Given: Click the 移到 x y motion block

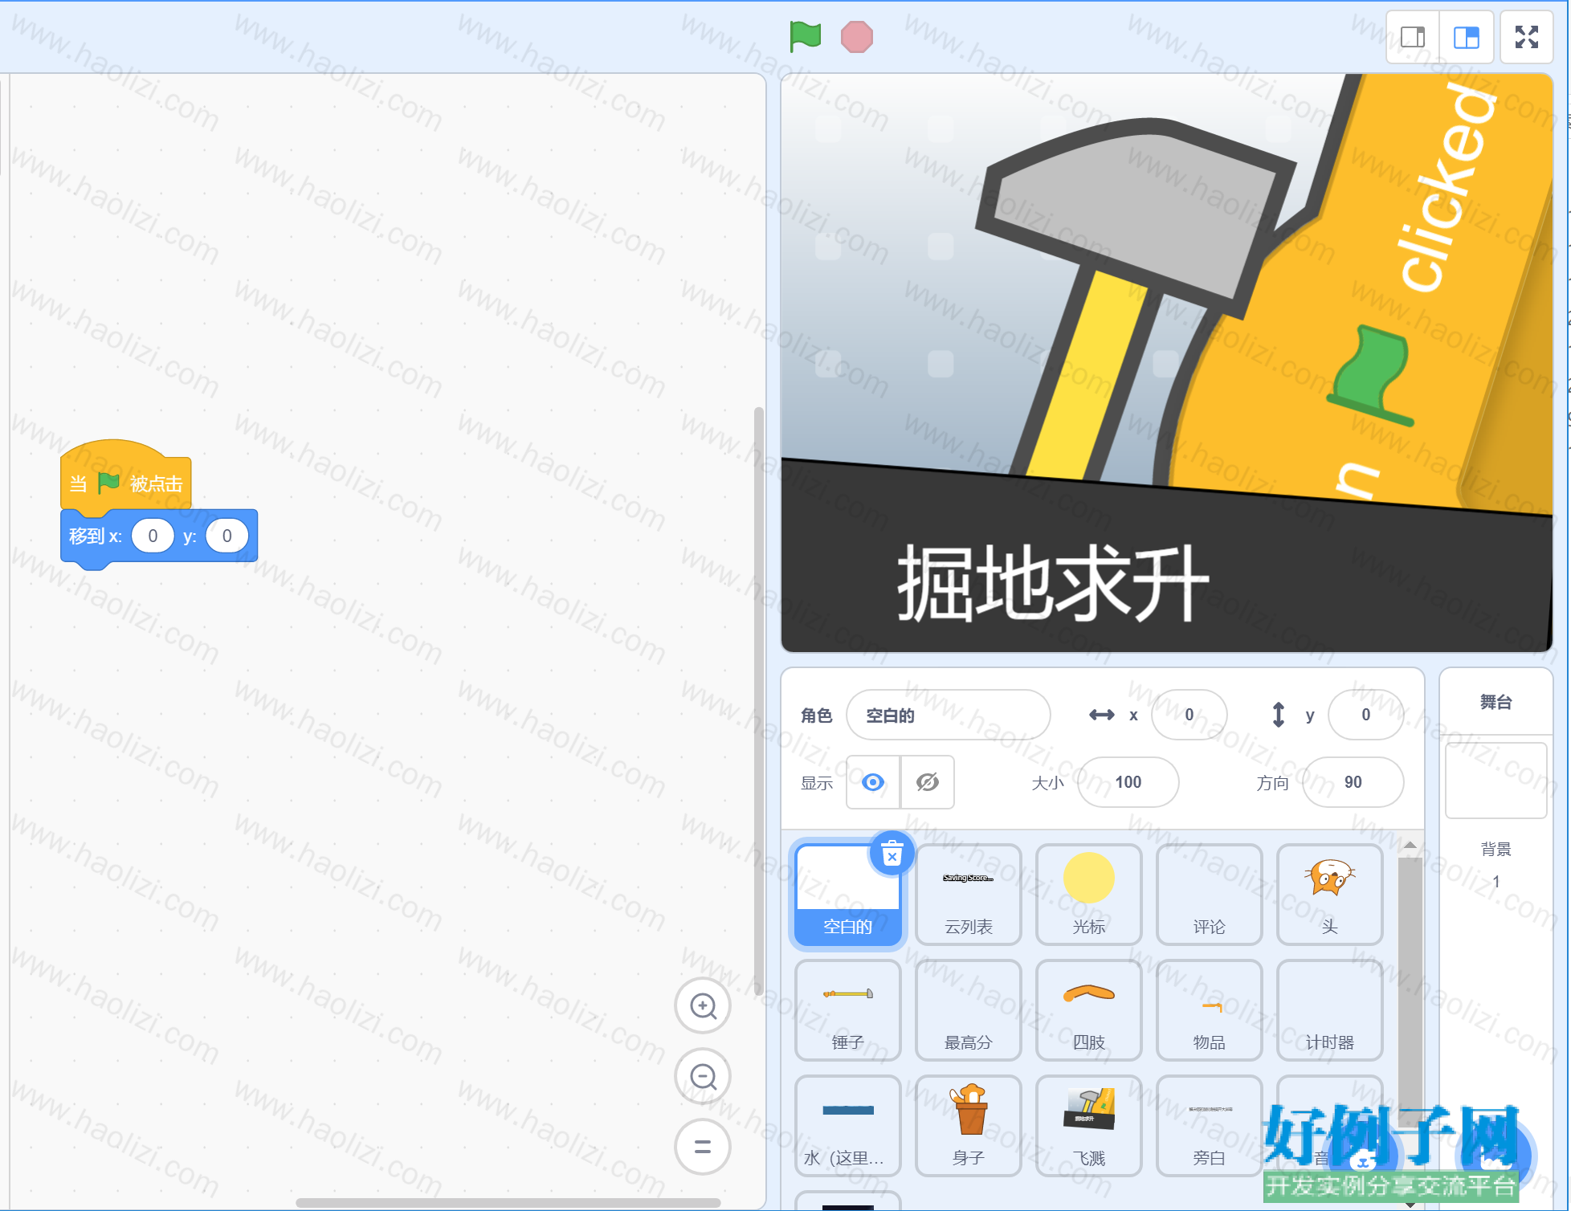Looking at the screenshot, I should click(159, 536).
